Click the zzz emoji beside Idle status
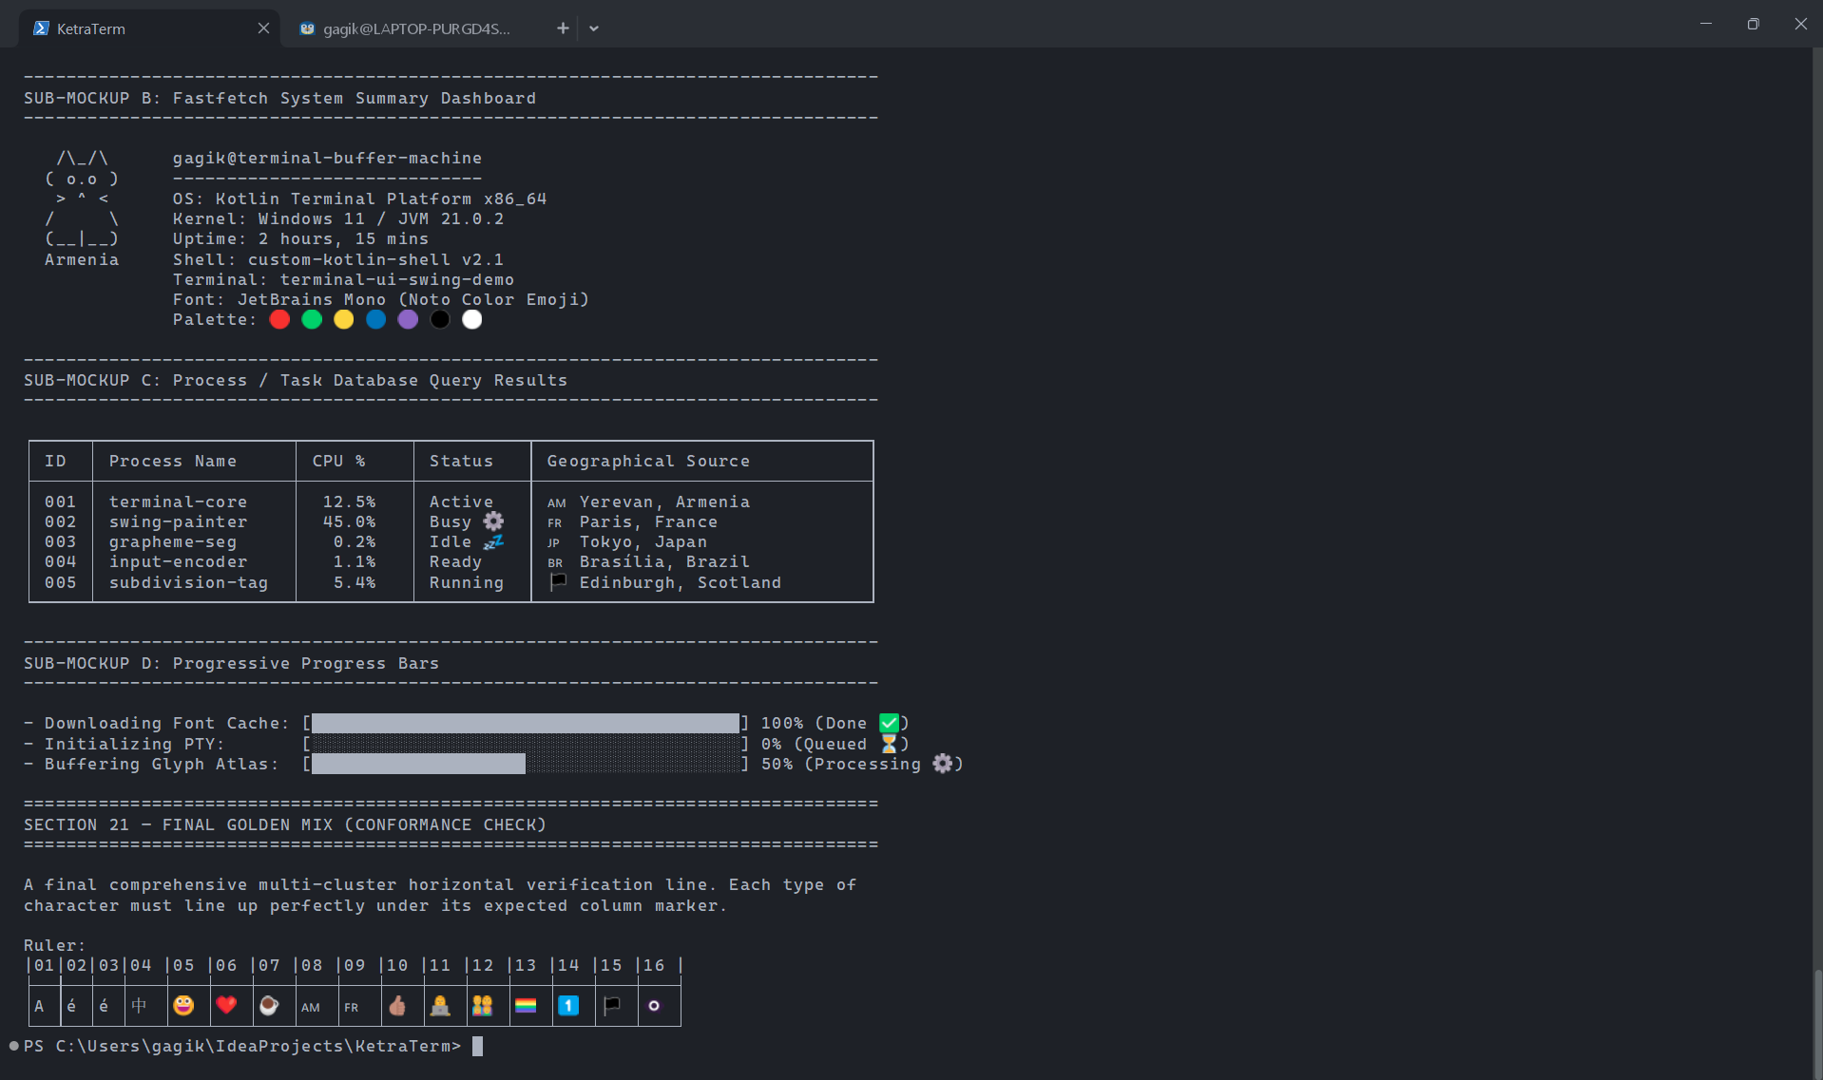This screenshot has height=1080, width=1823. (x=493, y=542)
